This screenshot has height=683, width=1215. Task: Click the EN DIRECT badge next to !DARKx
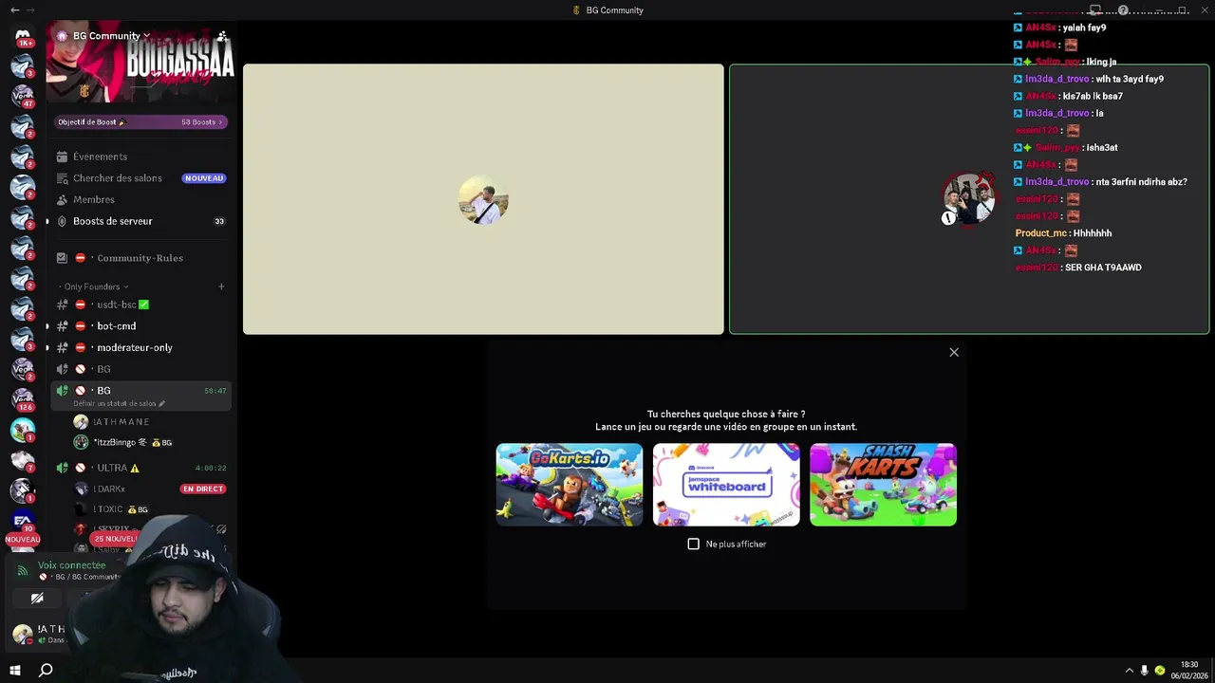(x=203, y=489)
